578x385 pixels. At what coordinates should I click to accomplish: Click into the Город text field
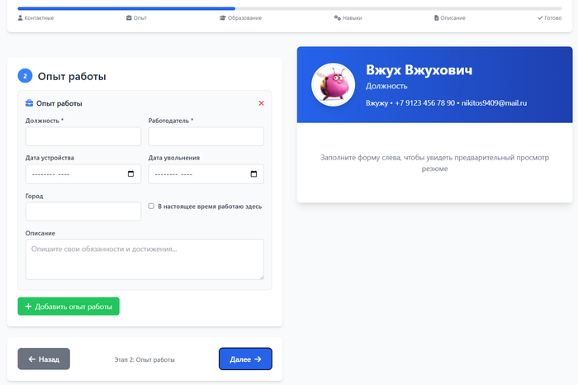[83, 212]
